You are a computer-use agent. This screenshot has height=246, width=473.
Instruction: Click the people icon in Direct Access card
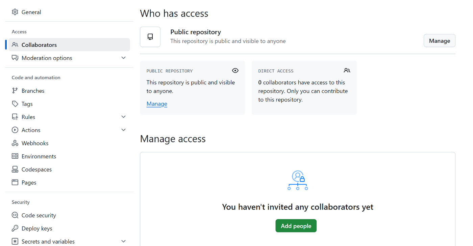point(347,70)
